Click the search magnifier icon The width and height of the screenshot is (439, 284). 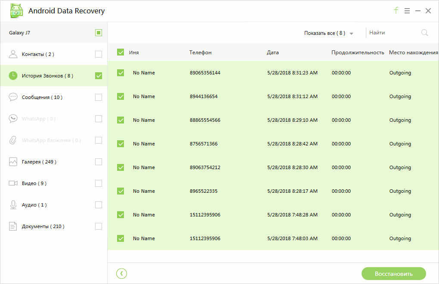click(424, 33)
